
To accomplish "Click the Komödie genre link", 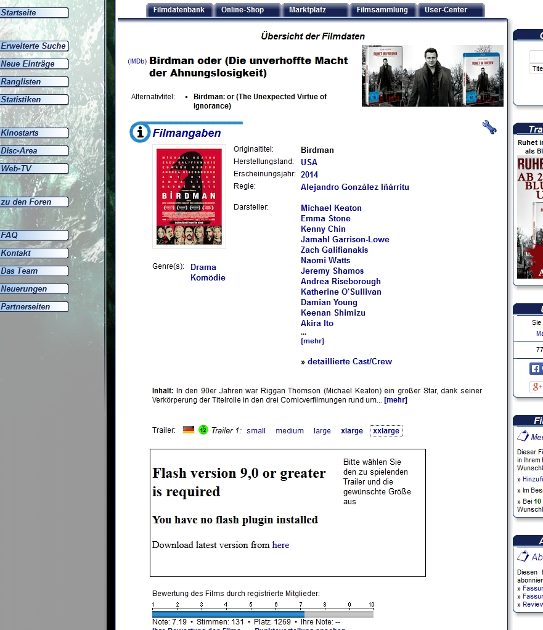I will (x=208, y=277).
